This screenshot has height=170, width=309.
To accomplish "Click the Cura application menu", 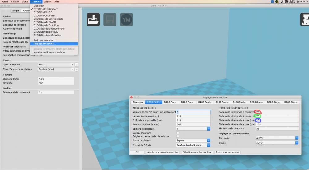I will [x=5, y=2].
